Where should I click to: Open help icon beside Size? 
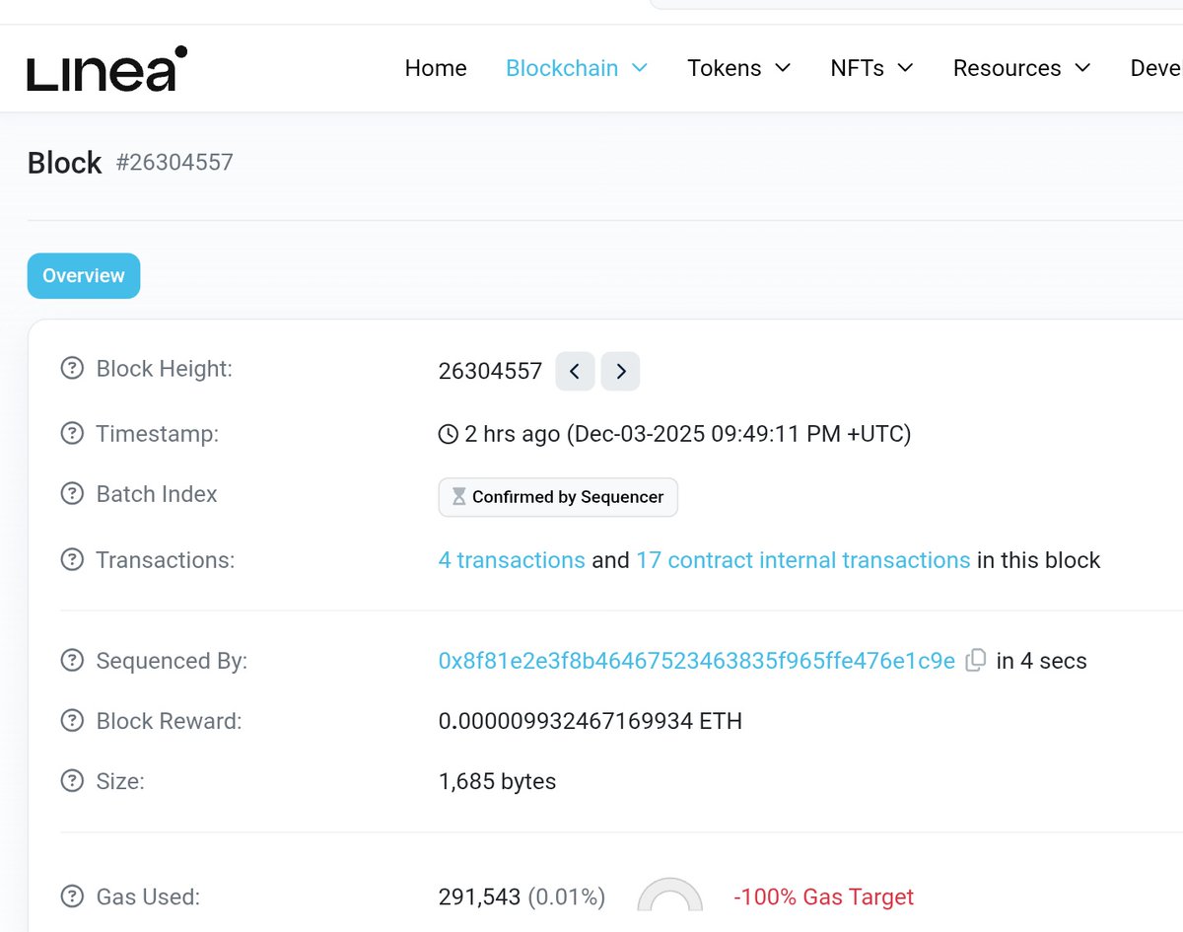coord(72,781)
